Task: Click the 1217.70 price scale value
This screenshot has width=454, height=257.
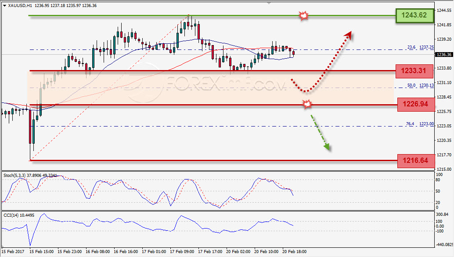Action: pyautogui.click(x=444, y=155)
